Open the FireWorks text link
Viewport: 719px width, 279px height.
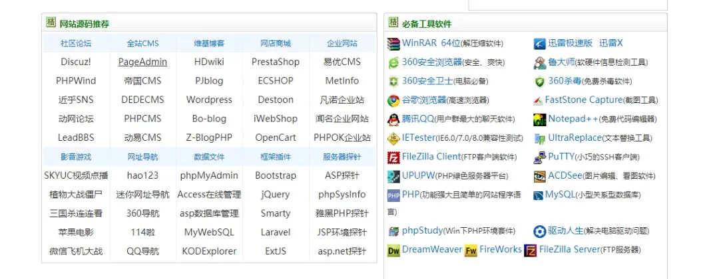501,249
